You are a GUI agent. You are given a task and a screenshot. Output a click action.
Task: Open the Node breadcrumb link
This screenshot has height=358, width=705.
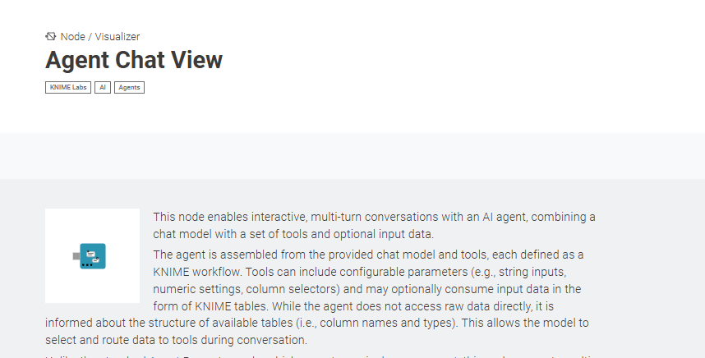point(72,36)
